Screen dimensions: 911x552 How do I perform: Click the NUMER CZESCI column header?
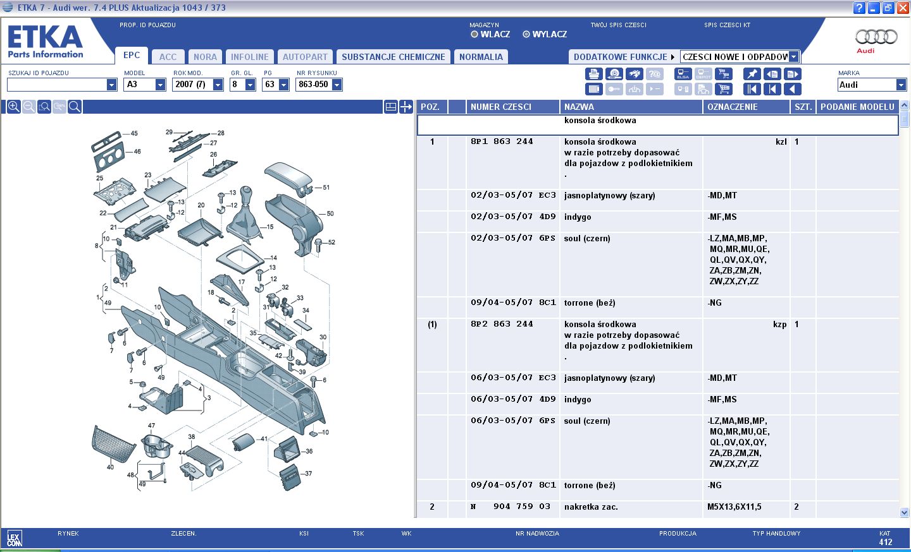click(x=513, y=107)
